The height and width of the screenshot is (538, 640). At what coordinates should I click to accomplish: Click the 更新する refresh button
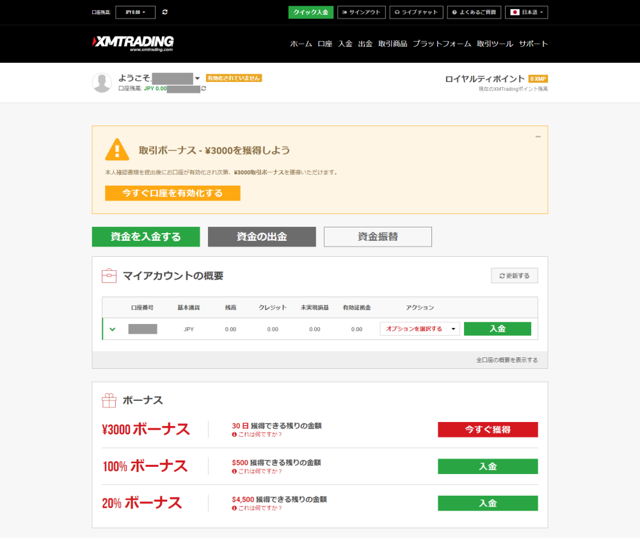pyautogui.click(x=515, y=276)
